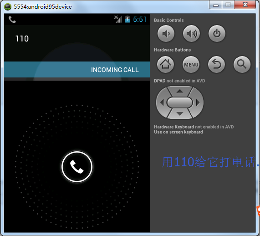Click the DPAD center button
Viewport: 260px width, 236px height.
(180, 103)
